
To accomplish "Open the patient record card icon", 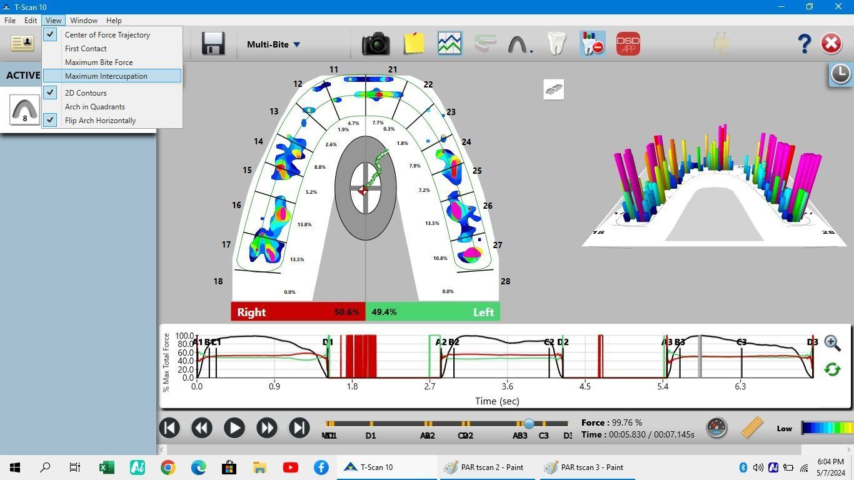I will tap(22, 43).
